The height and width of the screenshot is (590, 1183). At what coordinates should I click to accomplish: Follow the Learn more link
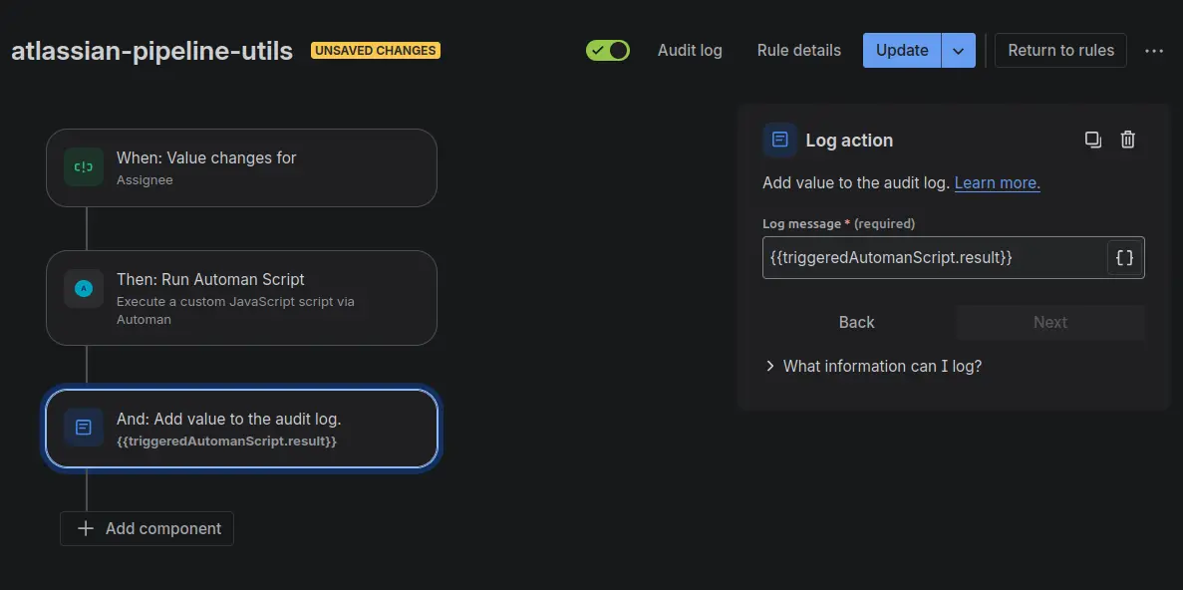(x=997, y=182)
